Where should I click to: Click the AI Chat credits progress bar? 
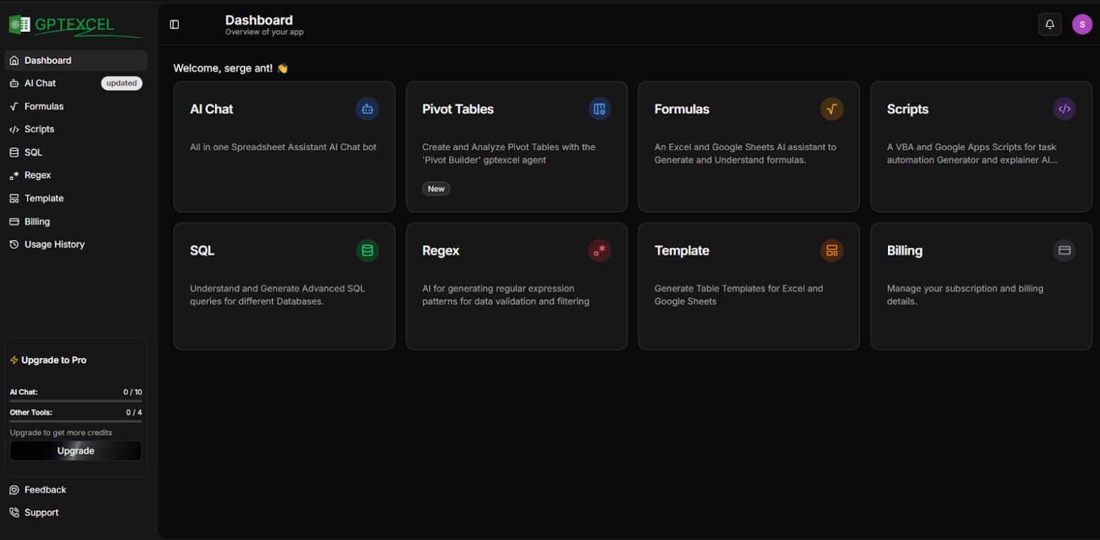point(76,401)
